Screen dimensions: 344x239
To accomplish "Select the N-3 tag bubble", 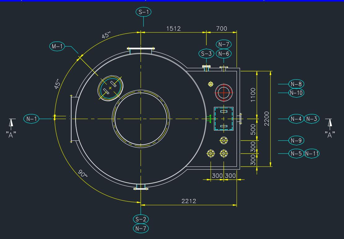I will (311, 119).
